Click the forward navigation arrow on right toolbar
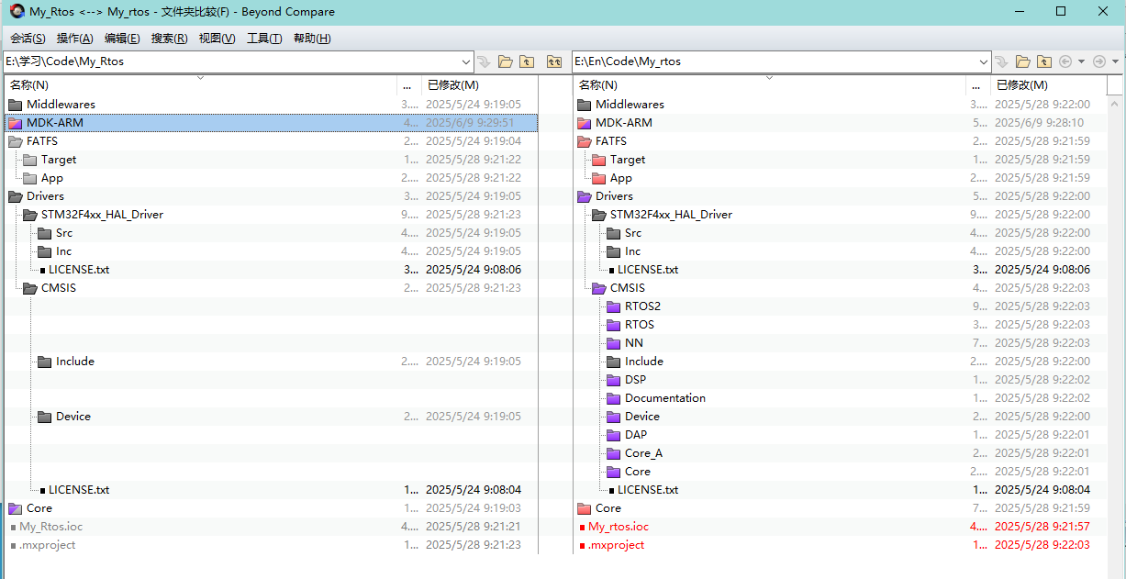 click(x=1099, y=61)
